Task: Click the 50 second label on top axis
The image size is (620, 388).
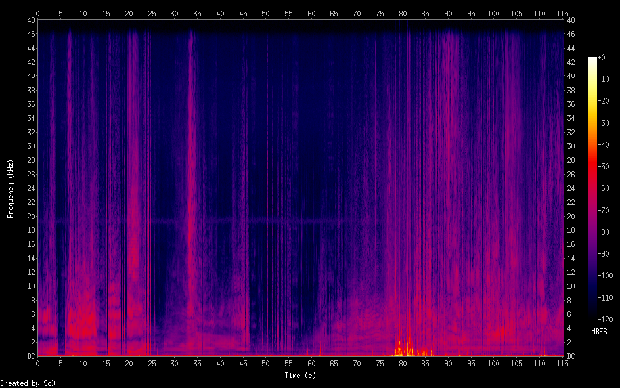Action: click(265, 13)
